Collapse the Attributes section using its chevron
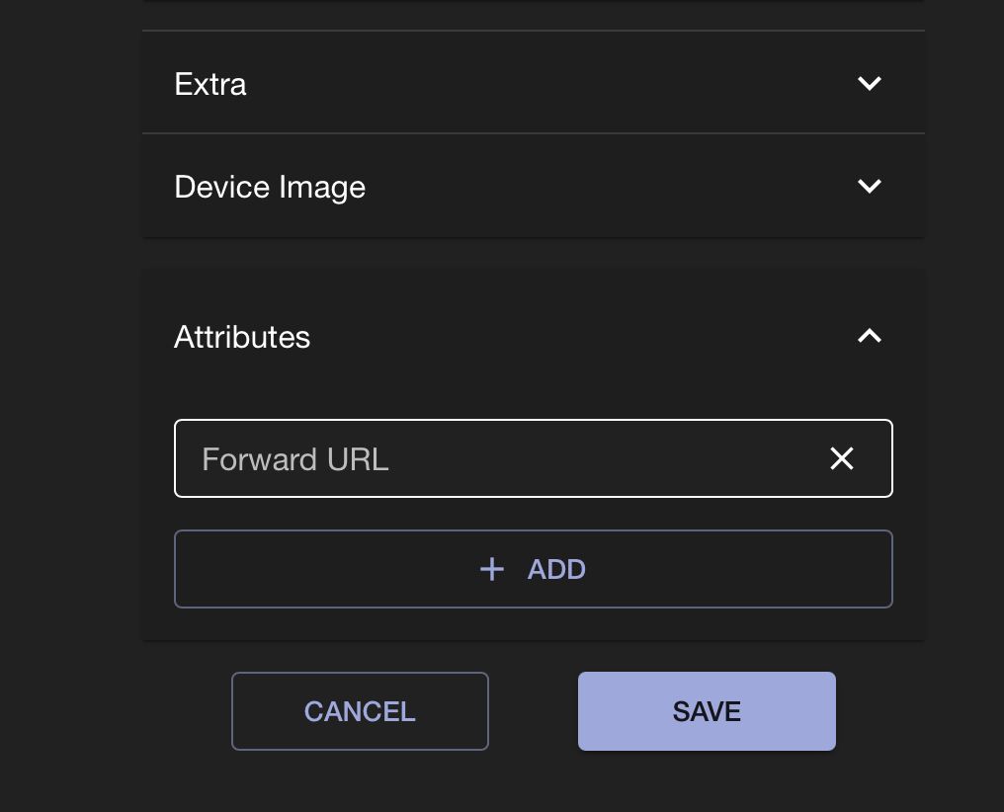The height and width of the screenshot is (812, 1004). (x=870, y=337)
